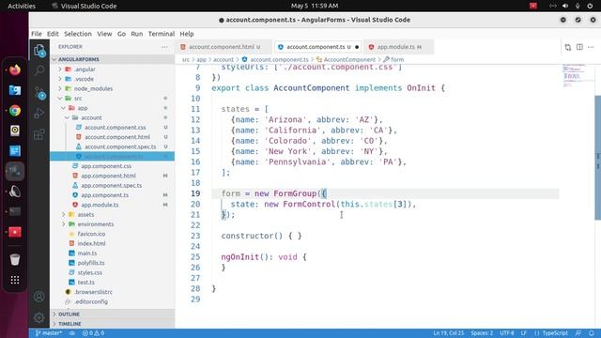Click the synchronize changes icon in status bar
This screenshot has height=338, width=601.
pyautogui.click(x=71, y=333)
